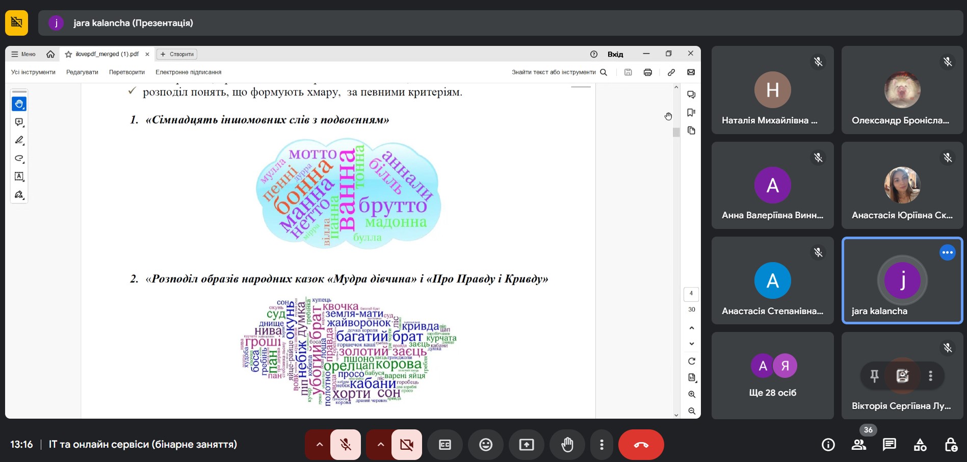This screenshot has width=967, height=462.
Task: Click the Вхід sign-in button
Action: pyautogui.click(x=615, y=54)
